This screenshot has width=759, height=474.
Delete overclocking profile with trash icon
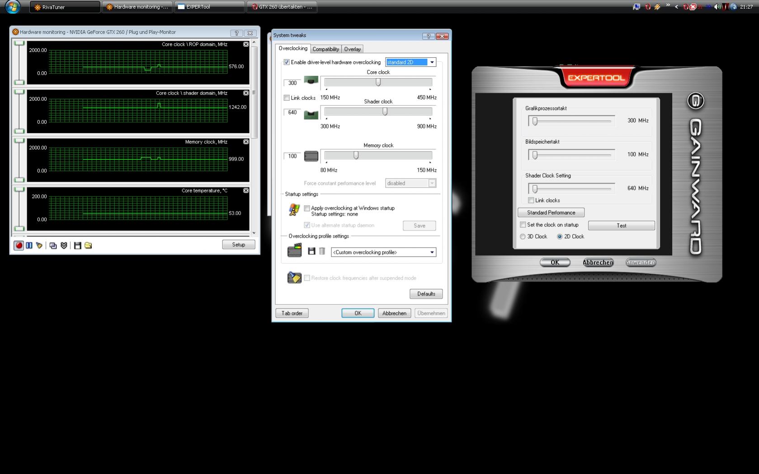pos(322,251)
